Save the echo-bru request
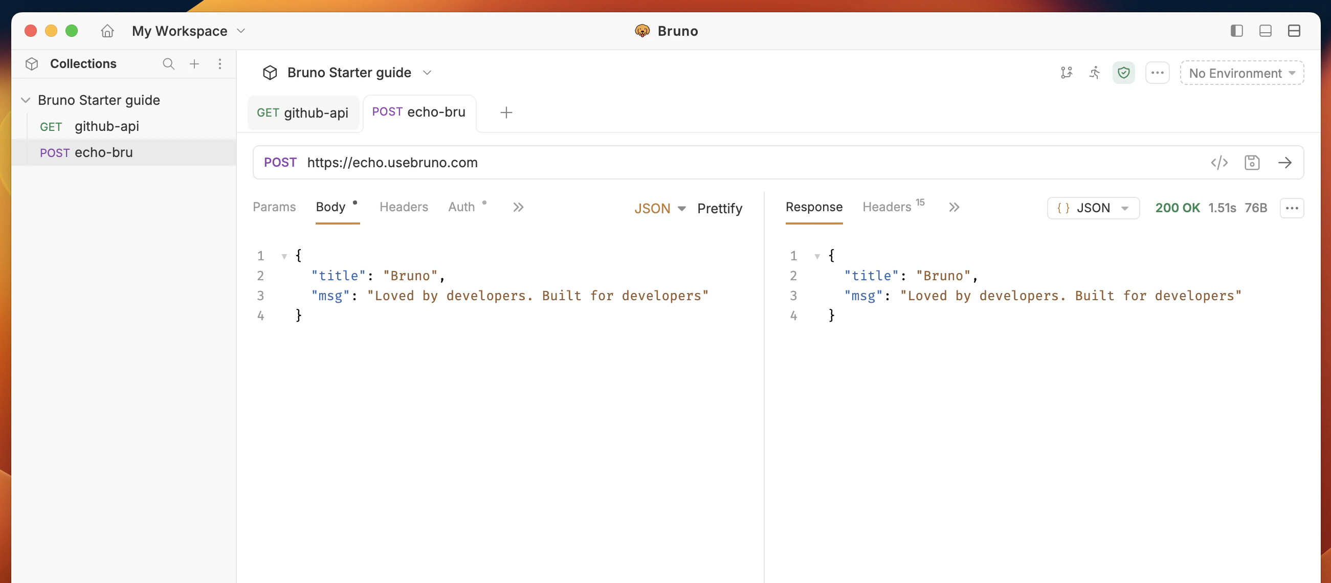 pyautogui.click(x=1252, y=163)
